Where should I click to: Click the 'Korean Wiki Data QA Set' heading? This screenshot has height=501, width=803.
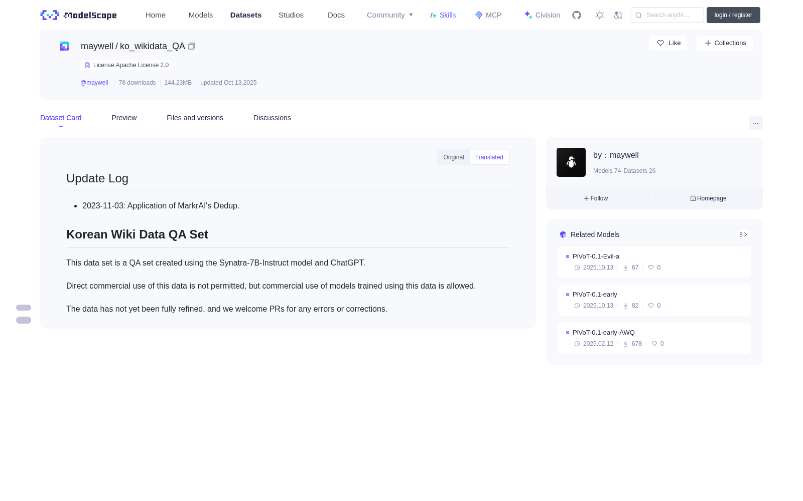click(137, 234)
